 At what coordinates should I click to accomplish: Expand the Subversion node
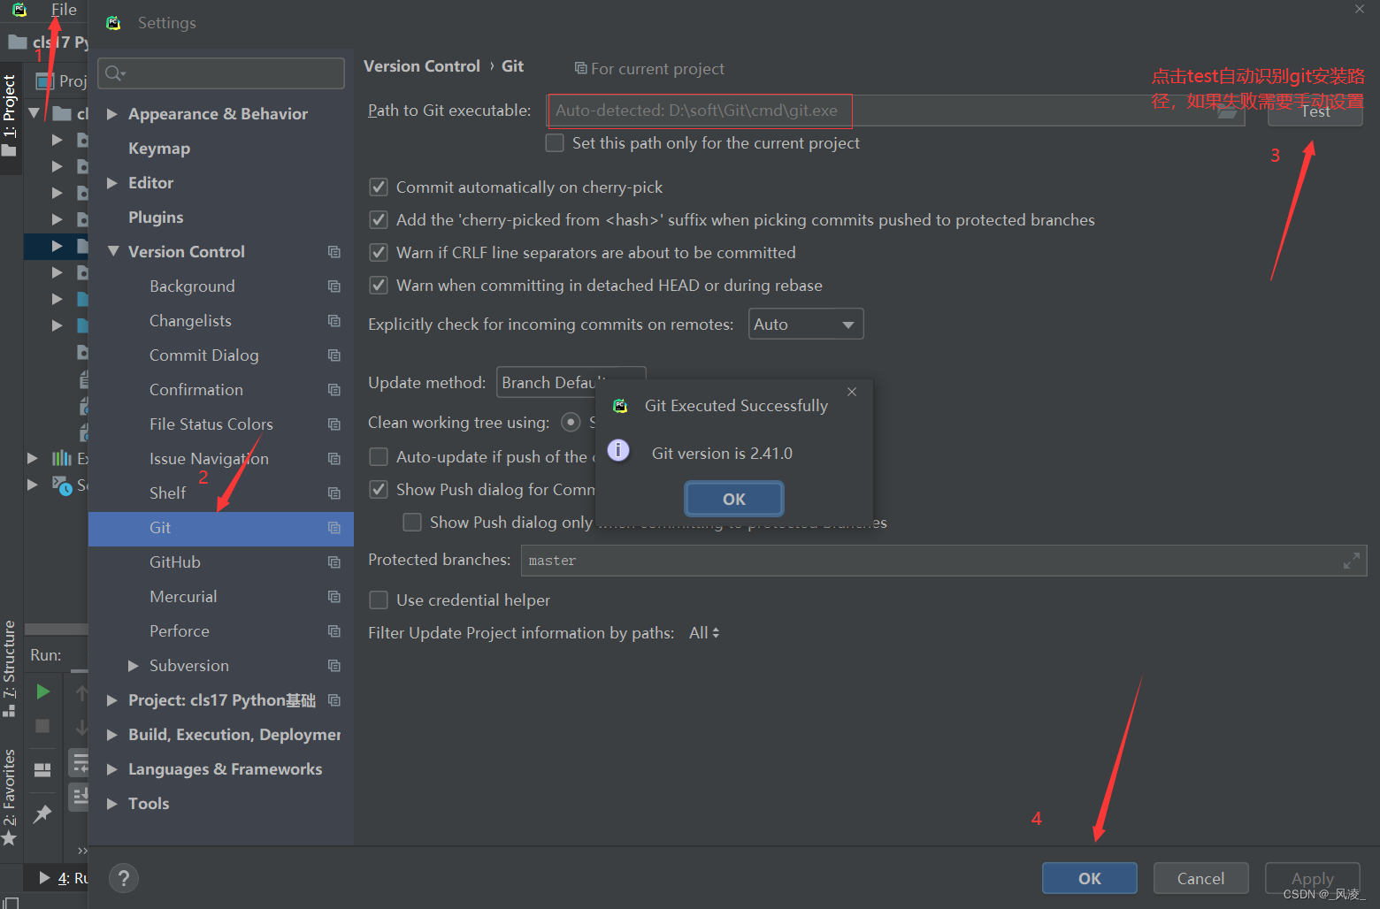point(134,666)
